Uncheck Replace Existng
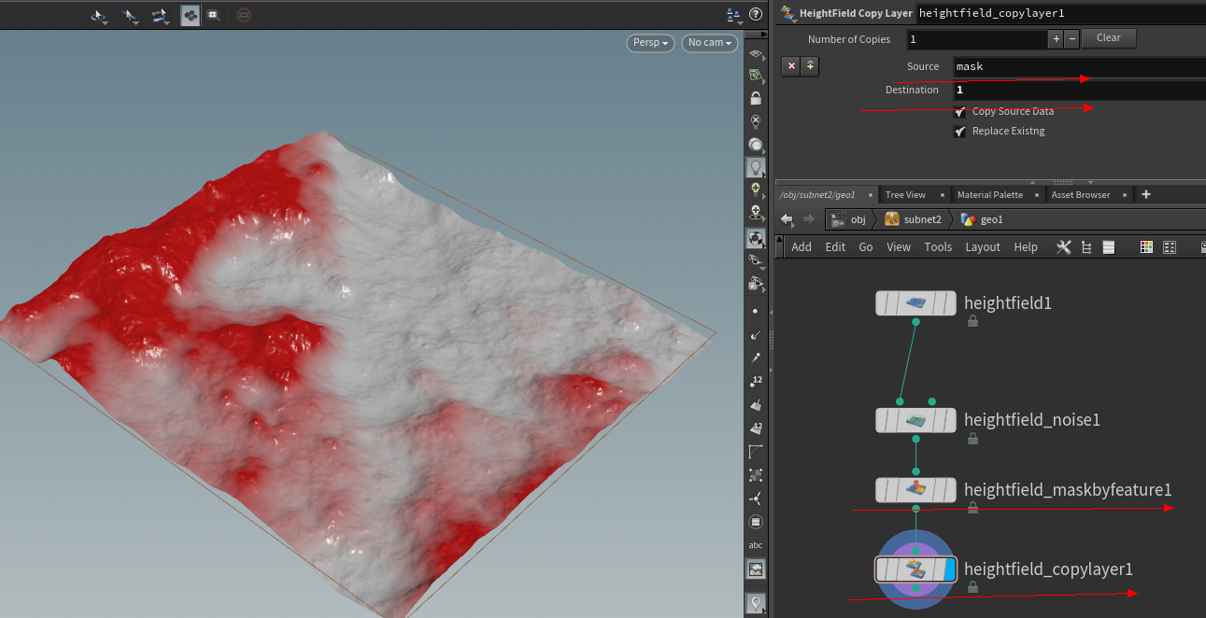1206x618 pixels. [x=959, y=131]
